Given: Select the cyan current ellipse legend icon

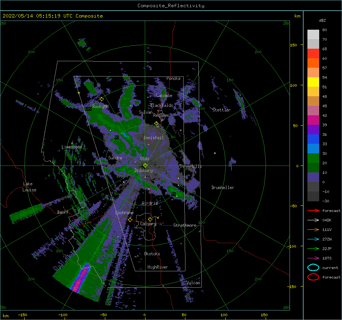Looking at the screenshot, I should (313, 267).
